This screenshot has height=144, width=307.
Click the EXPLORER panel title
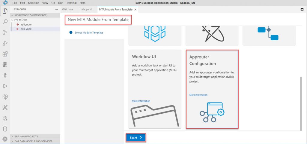click(20, 9)
